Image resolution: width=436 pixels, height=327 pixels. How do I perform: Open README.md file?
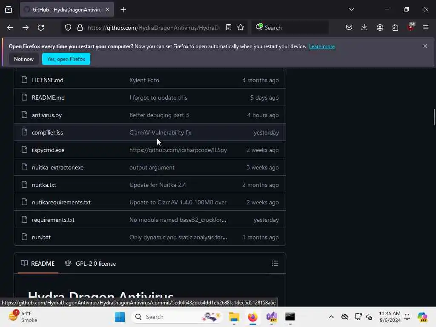(x=49, y=98)
